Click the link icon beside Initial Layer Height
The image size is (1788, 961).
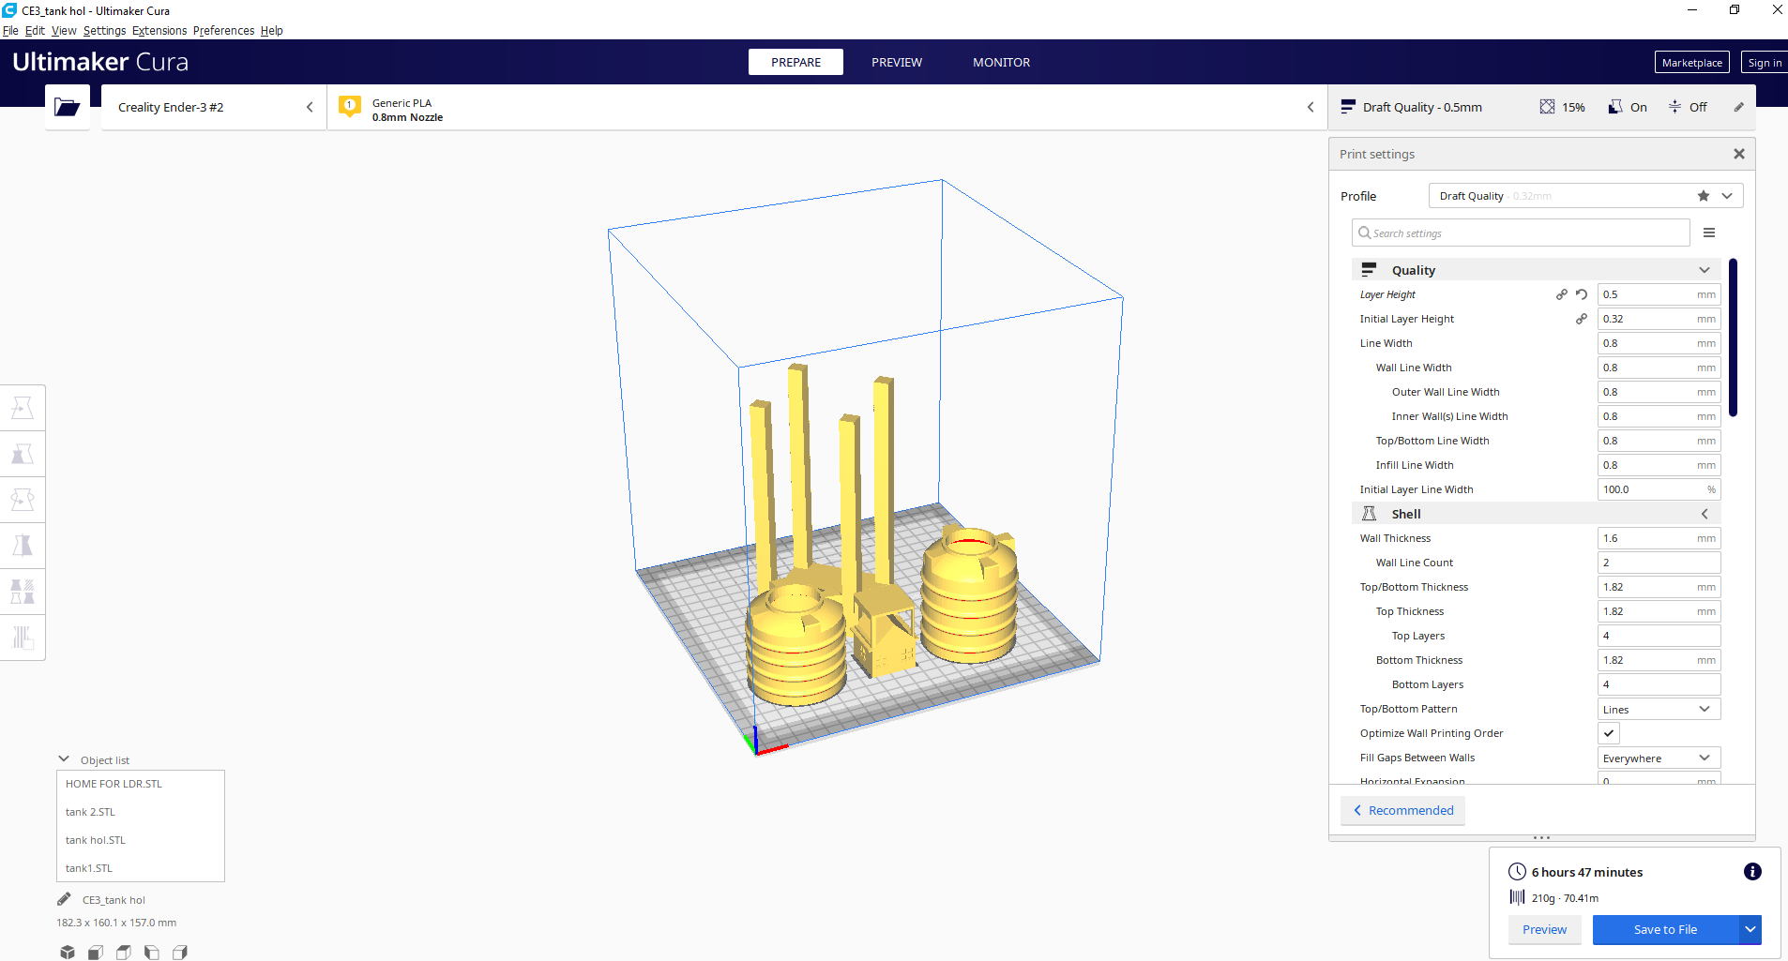pos(1582,319)
